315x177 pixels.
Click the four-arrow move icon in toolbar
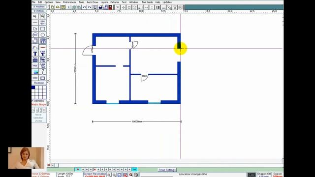[x=124, y=7]
